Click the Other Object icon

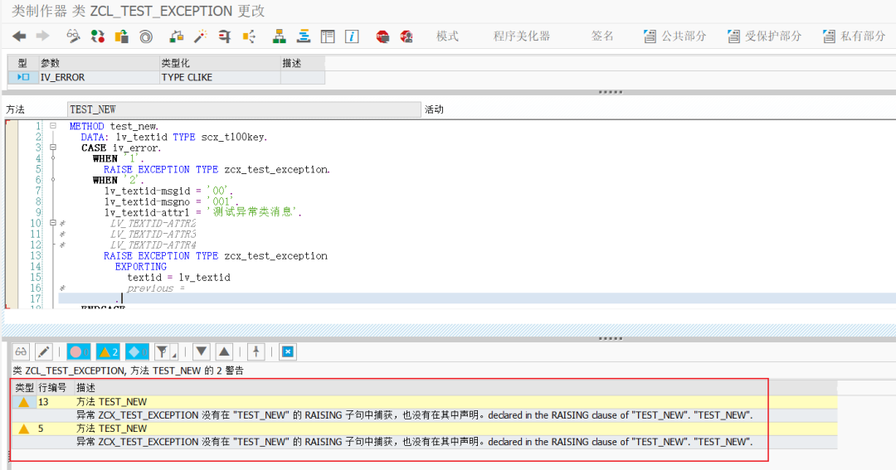coord(122,36)
